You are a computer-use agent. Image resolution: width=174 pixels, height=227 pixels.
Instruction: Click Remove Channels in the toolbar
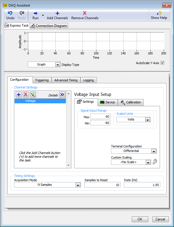[x=85, y=15]
